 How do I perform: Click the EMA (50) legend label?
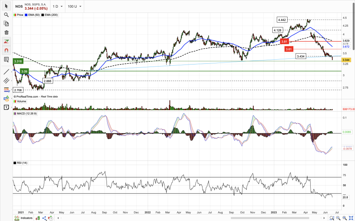point(33,15)
